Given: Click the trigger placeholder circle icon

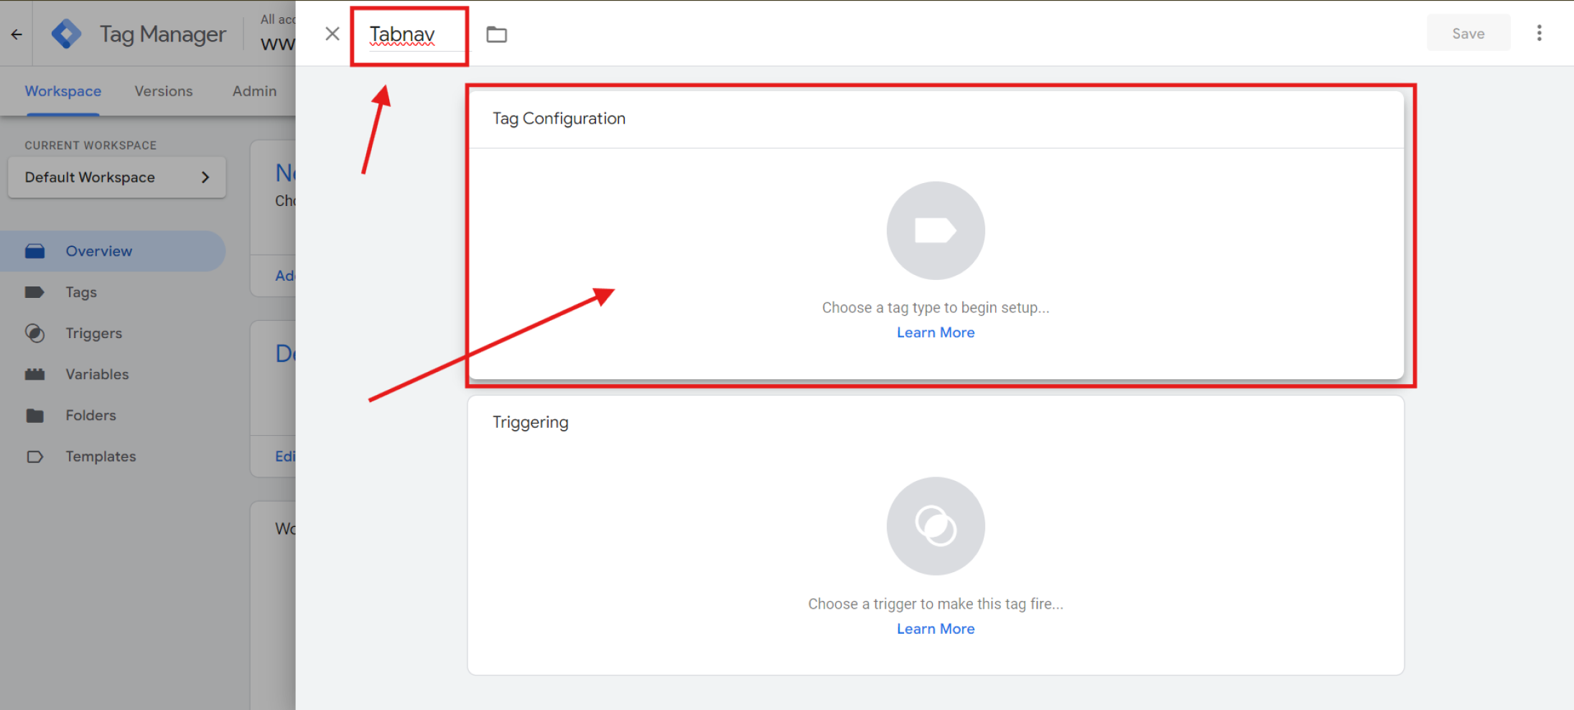Looking at the screenshot, I should tap(935, 526).
